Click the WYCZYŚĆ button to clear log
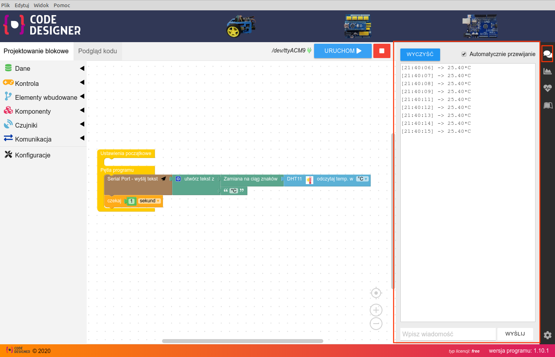The height and width of the screenshot is (357, 555). pos(420,54)
